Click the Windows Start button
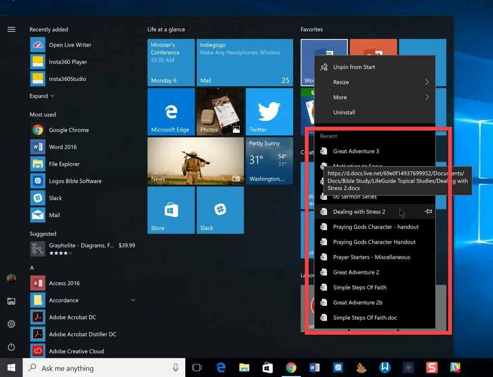Screen dimensions: 493x377 (x=12, y=367)
